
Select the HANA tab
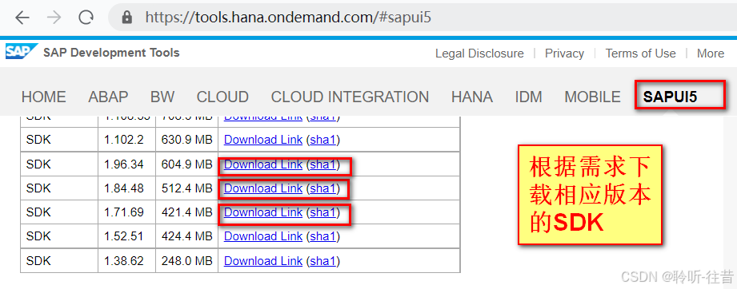(x=472, y=97)
